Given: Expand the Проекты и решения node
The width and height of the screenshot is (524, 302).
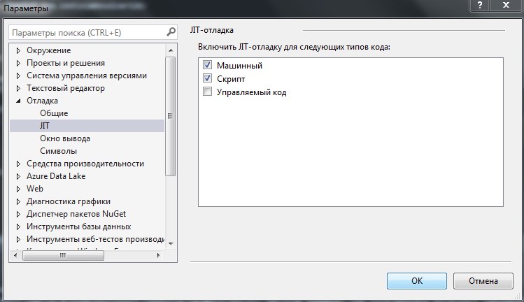Looking at the screenshot, I should point(18,63).
